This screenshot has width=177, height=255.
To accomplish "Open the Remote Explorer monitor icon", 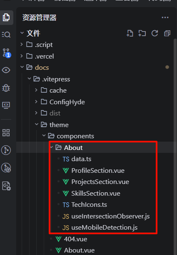I will pyautogui.click(x=6, y=105).
